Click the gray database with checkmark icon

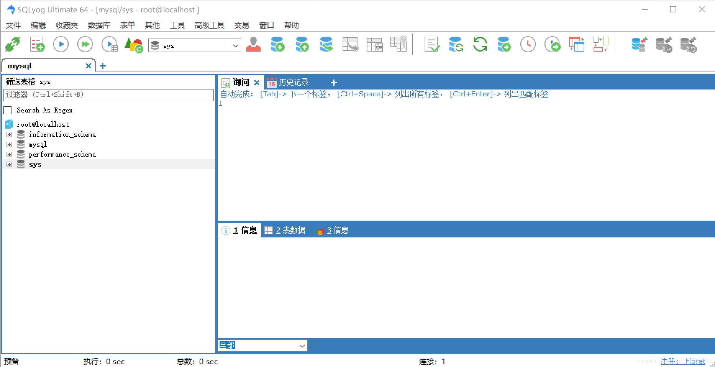[x=664, y=45]
